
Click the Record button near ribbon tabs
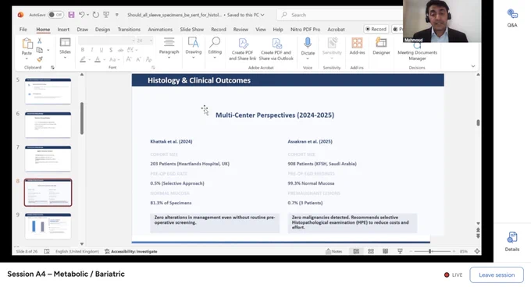point(376,29)
